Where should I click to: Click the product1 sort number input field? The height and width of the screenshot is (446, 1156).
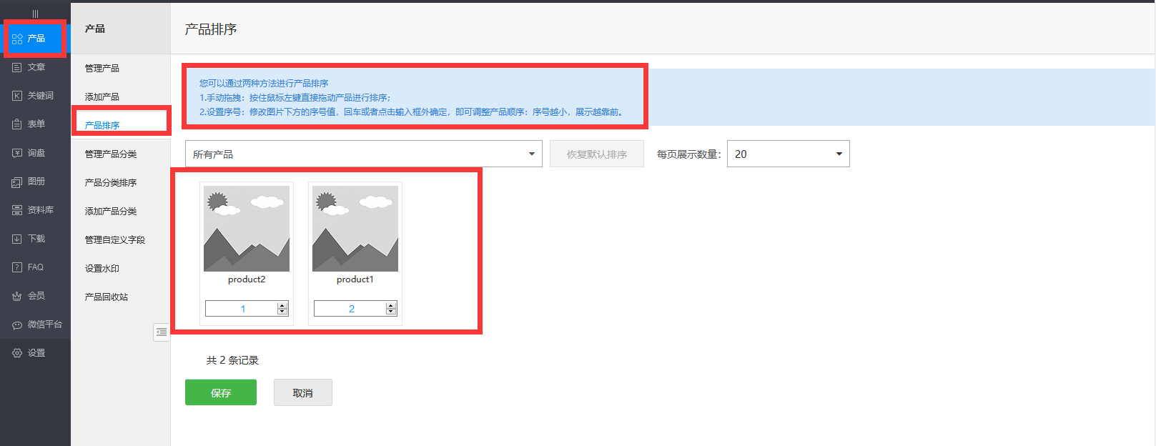[350, 309]
